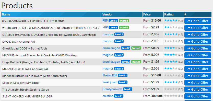Click the Level 1 badge beside creatine
Viewport: 213px width, 101px height.
(119, 96)
